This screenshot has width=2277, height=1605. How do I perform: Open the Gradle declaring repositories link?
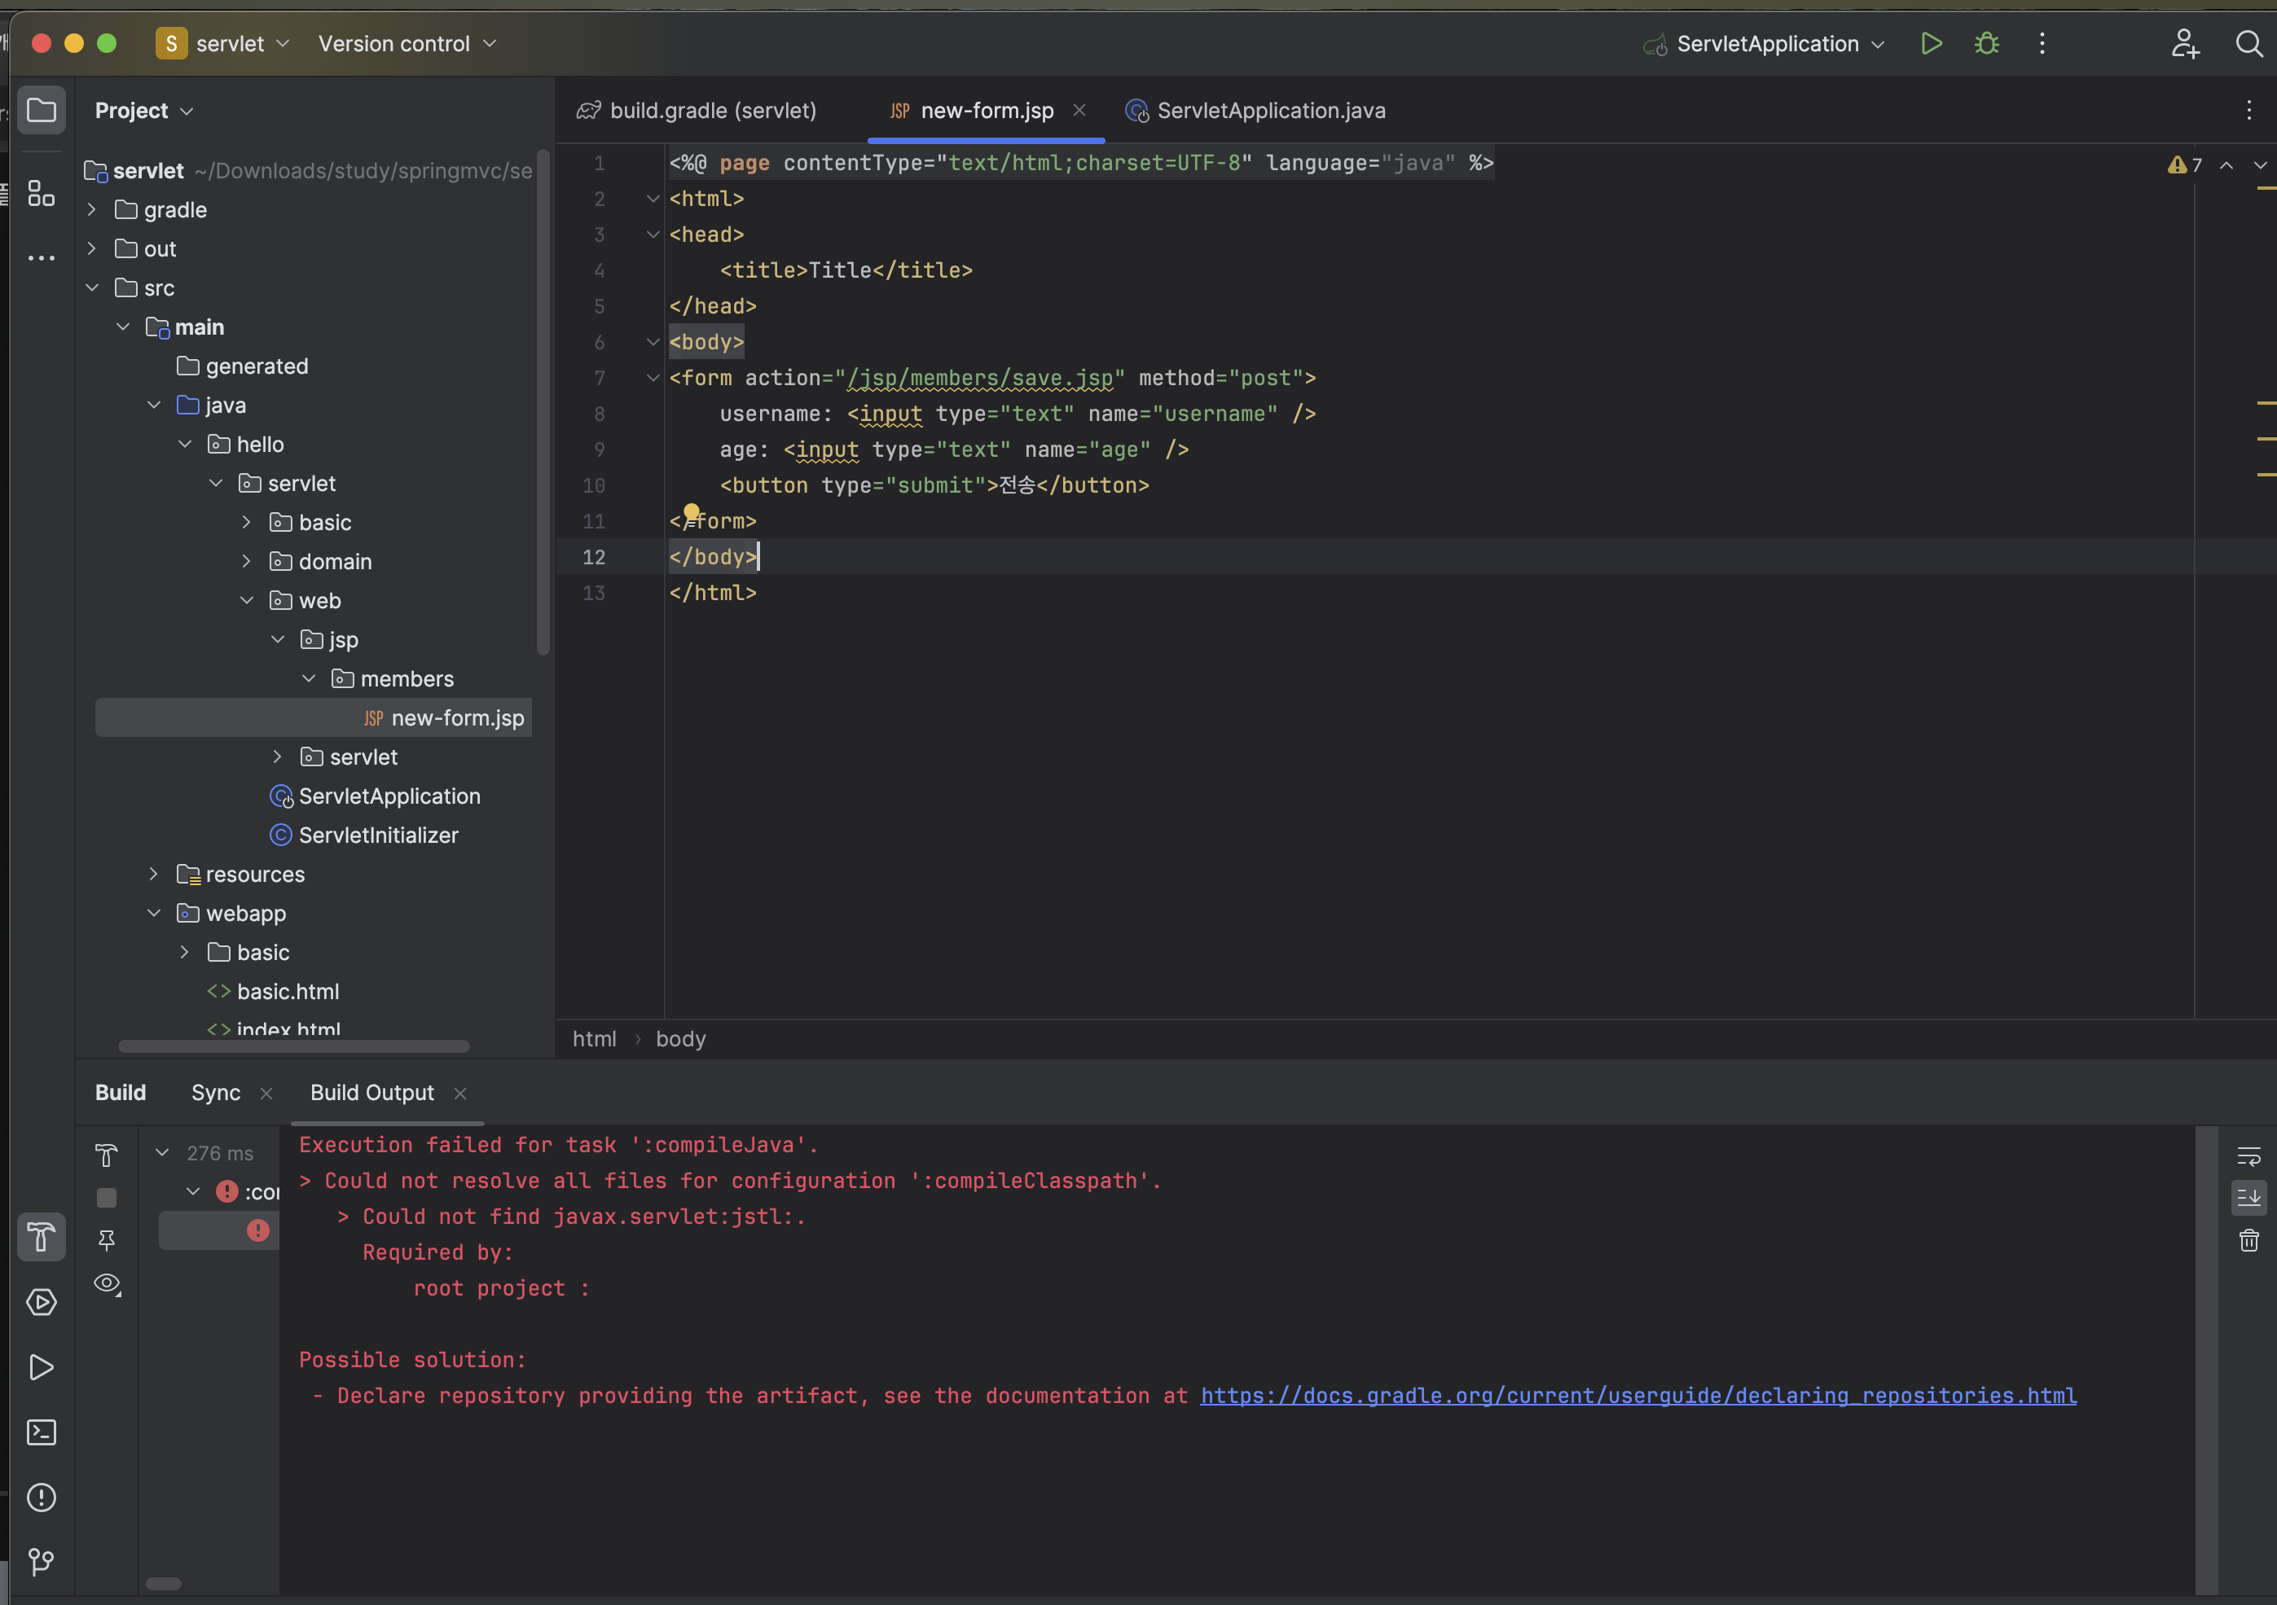[x=1638, y=1395]
